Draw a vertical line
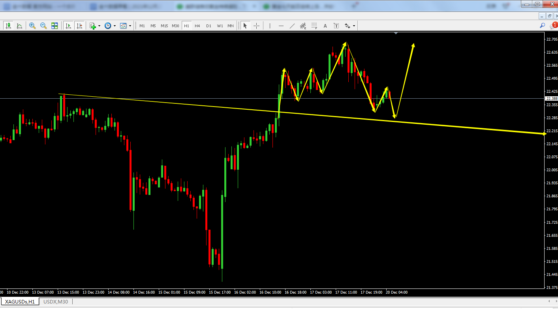The image size is (558, 309). (270, 26)
